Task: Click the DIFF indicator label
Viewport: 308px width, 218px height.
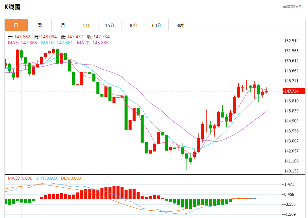Action: (46, 178)
